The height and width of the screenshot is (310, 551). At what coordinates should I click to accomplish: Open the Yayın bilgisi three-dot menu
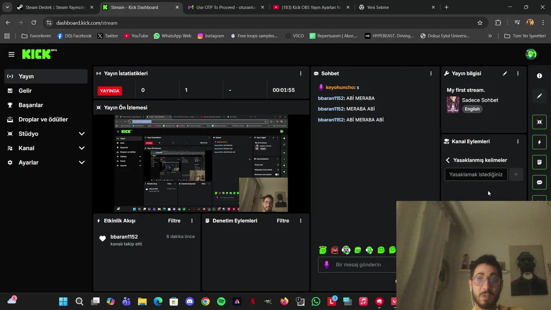(x=518, y=74)
